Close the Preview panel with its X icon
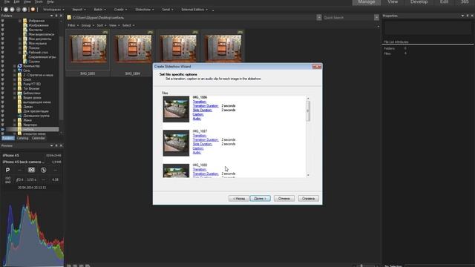Screen dimensions: 475x267 (x=61, y=145)
